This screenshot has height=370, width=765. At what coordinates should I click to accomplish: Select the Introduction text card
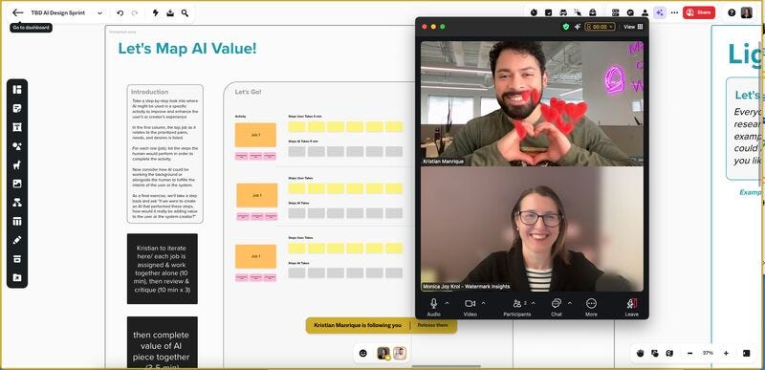point(164,154)
